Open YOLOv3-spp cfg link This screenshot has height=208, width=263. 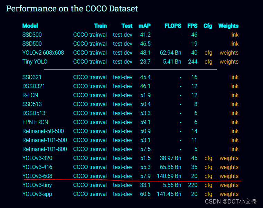(208, 194)
